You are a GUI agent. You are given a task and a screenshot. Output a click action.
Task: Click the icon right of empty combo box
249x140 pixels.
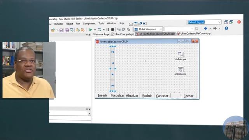196,28
